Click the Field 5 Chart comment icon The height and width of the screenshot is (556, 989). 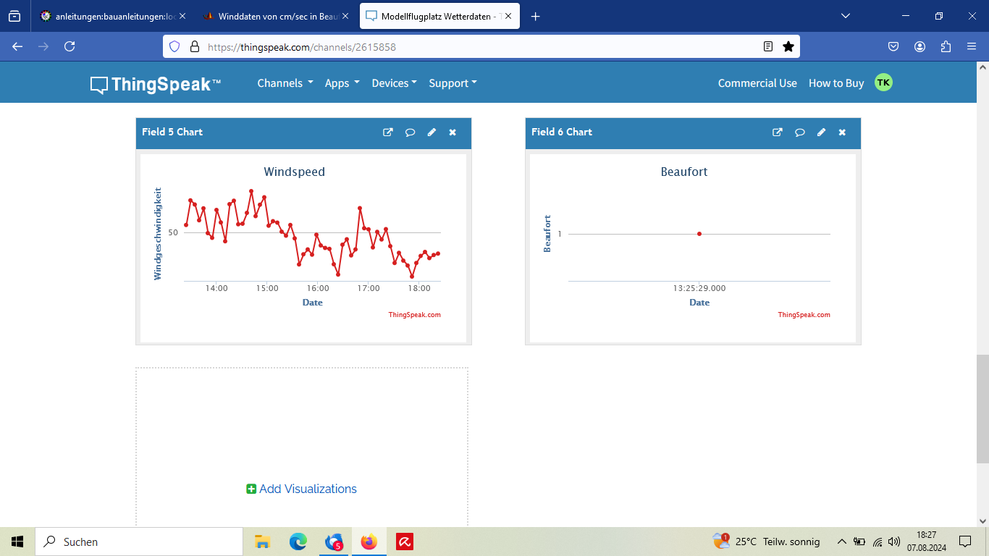(410, 132)
